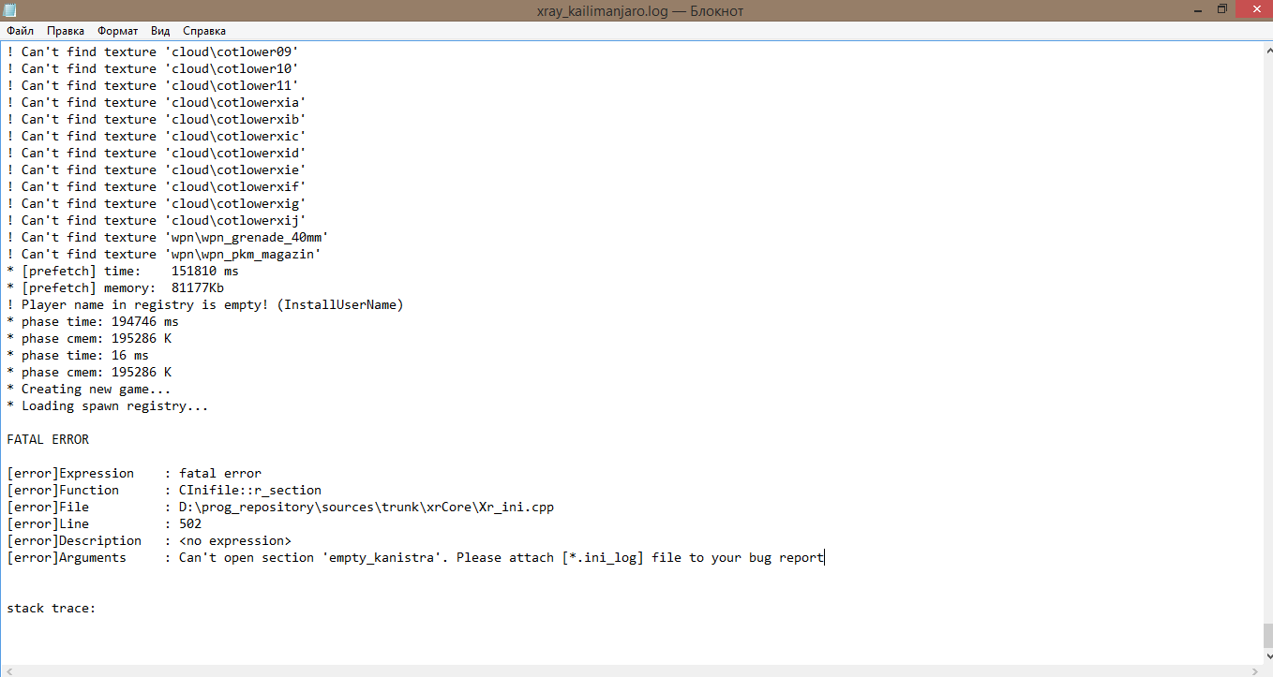
Task: Click 'phase time: 16 ms' line
Action: pos(78,355)
